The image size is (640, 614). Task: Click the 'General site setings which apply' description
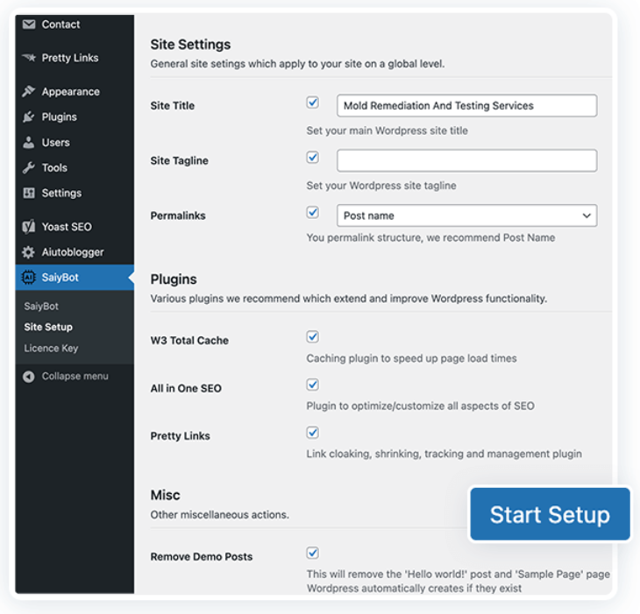tap(297, 64)
